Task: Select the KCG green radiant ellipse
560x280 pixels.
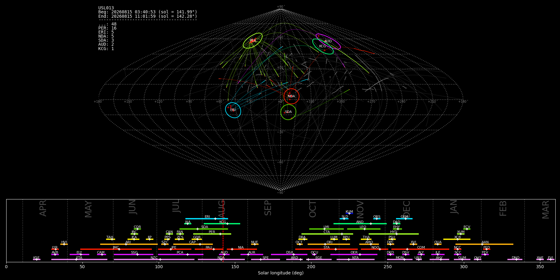Action: click(x=323, y=46)
